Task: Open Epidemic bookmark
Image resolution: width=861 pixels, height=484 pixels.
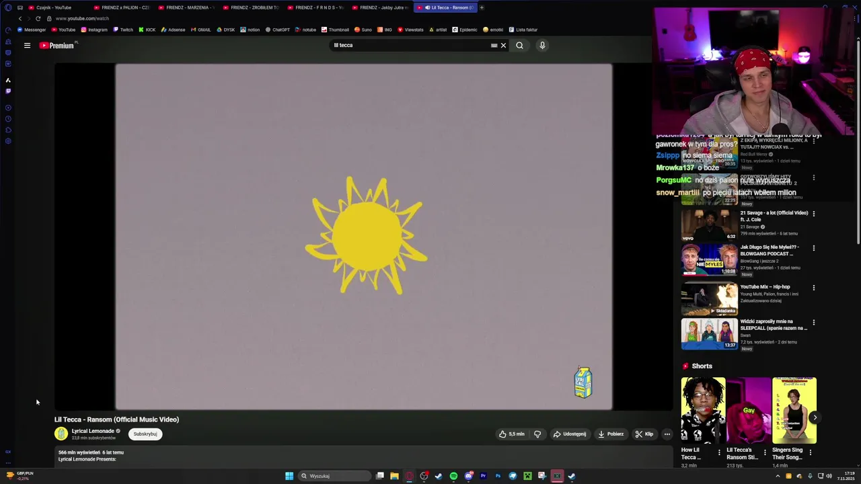Action: tap(464, 30)
